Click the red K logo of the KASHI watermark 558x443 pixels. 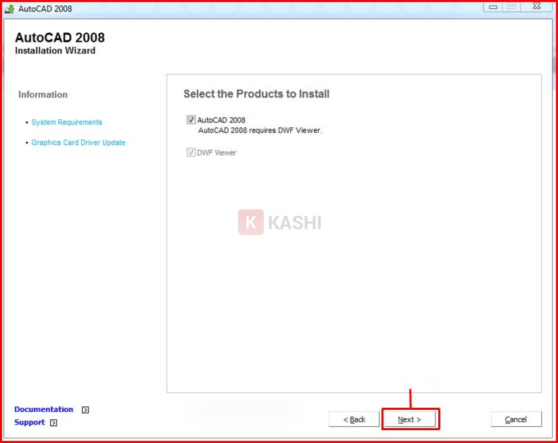tap(250, 222)
